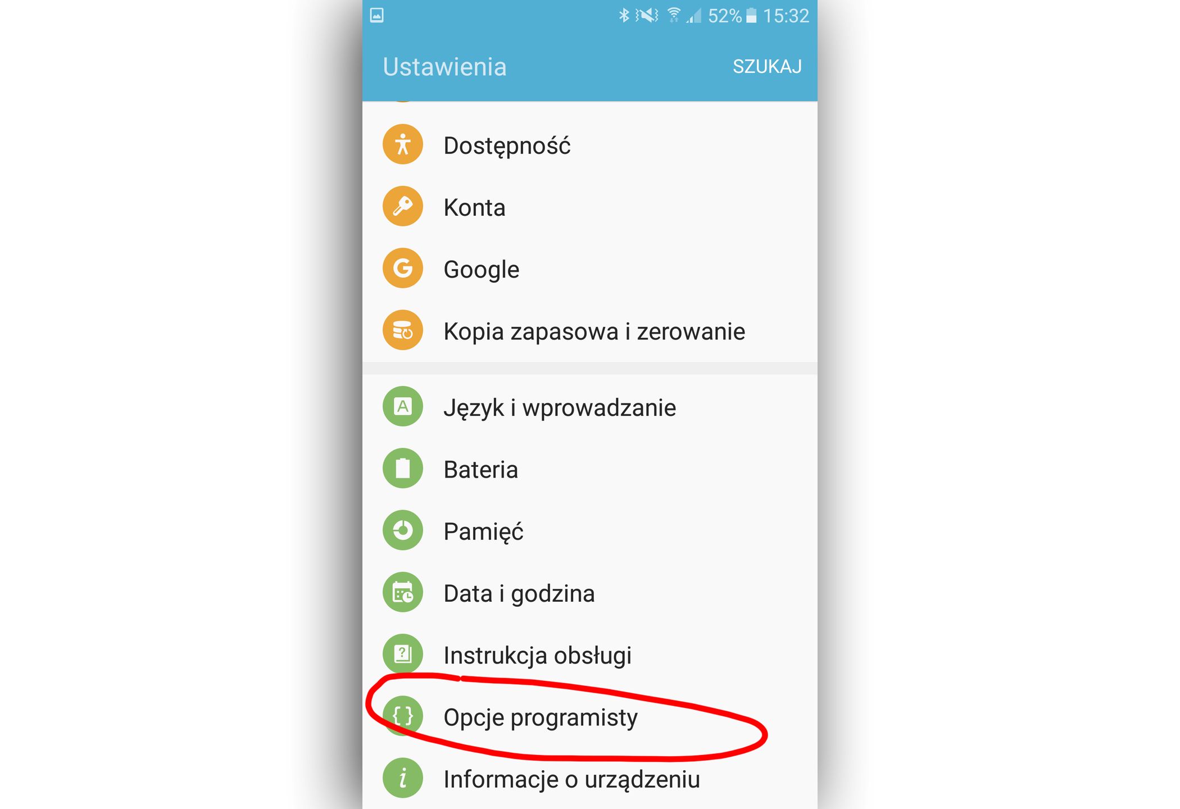Tap the Bateria battery icon

[x=402, y=468]
